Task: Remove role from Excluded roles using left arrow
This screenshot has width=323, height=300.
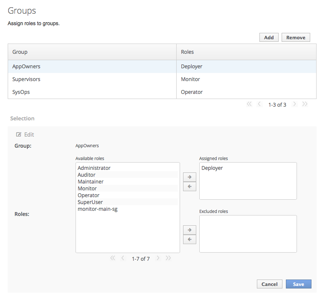Action: [189, 239]
